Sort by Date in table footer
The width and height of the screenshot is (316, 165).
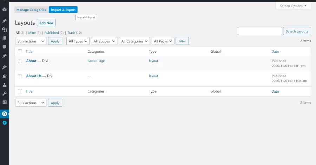(x=275, y=91)
